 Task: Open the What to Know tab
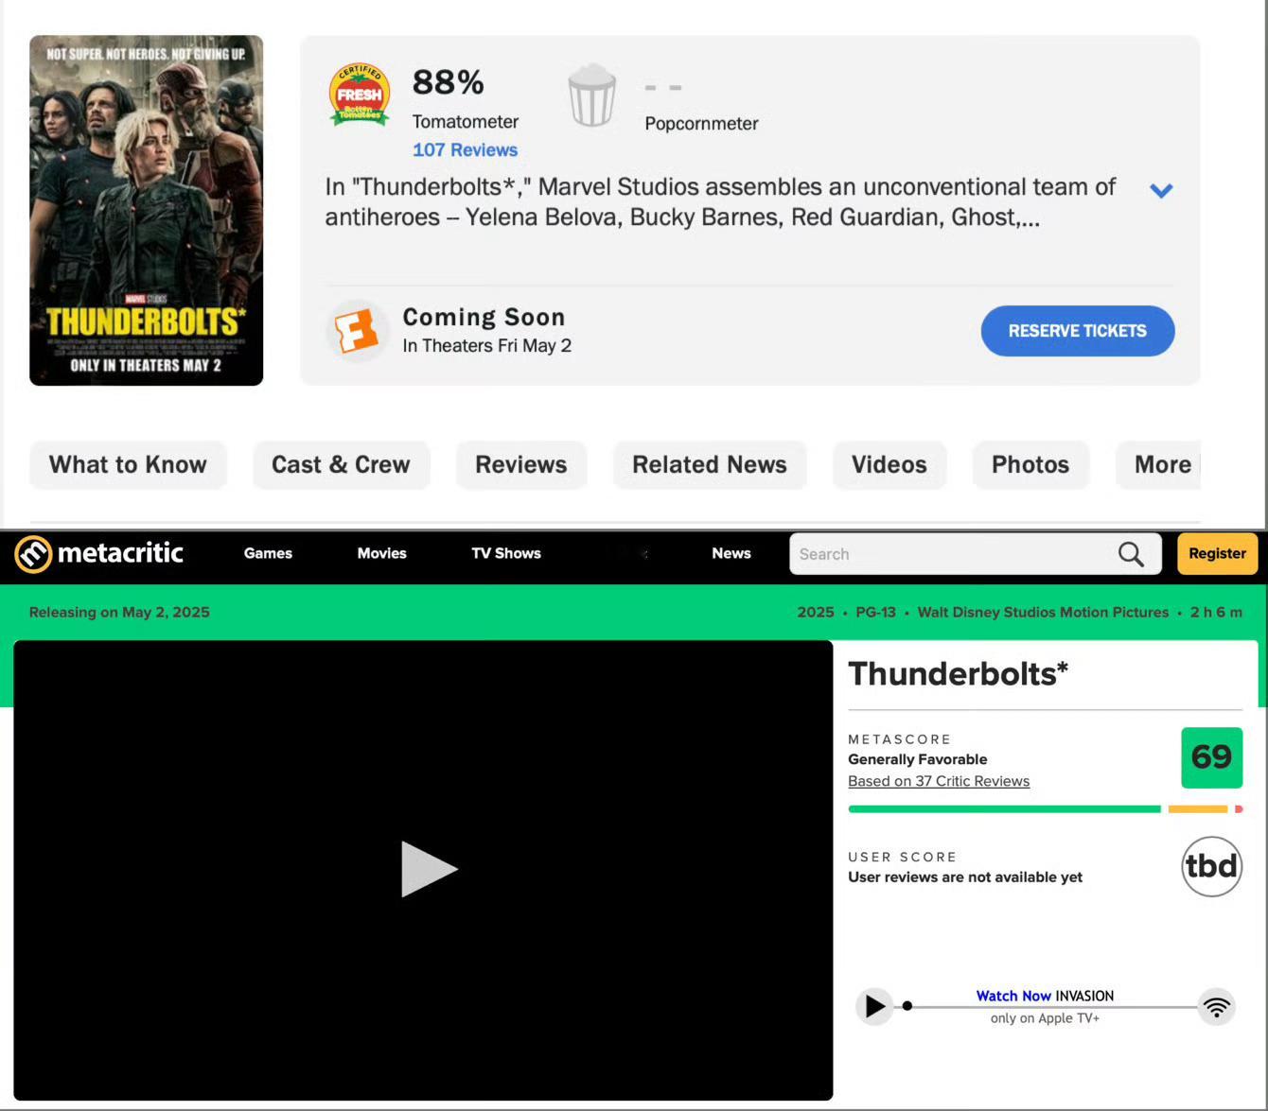128,464
